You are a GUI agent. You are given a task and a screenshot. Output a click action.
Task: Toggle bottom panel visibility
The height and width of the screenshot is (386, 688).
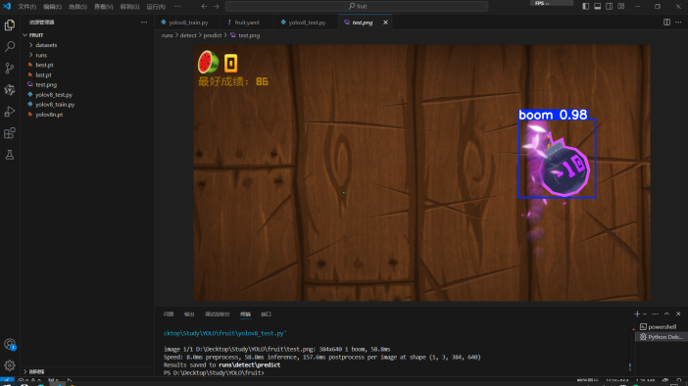coord(598,6)
